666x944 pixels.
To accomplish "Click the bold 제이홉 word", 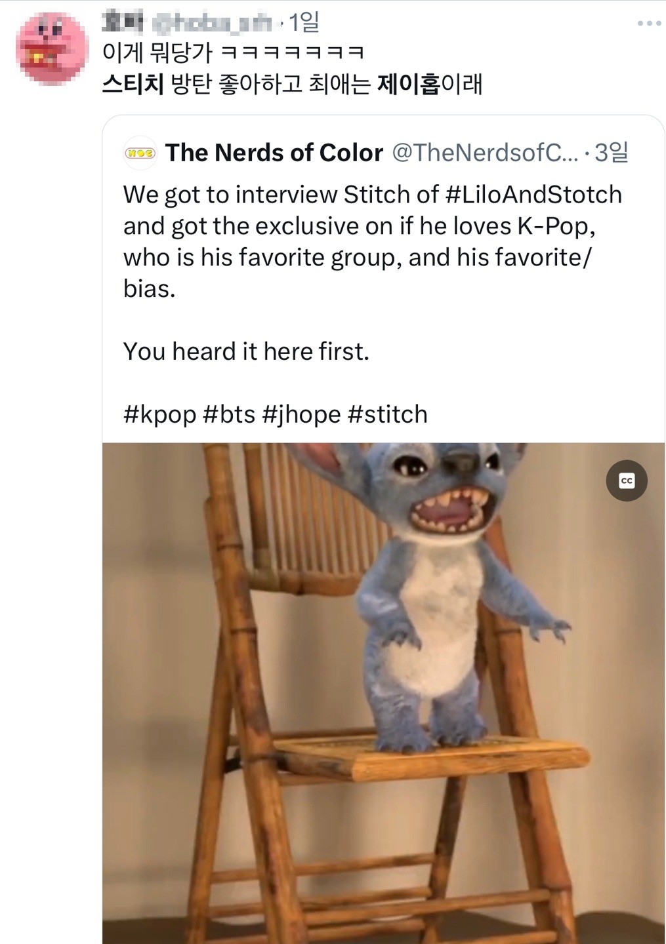I will (407, 85).
